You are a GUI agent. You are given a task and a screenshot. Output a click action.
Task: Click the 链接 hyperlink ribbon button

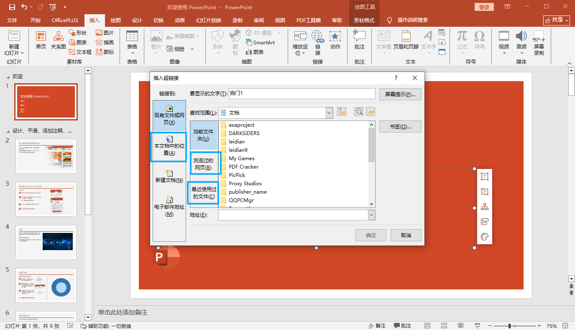(318, 43)
